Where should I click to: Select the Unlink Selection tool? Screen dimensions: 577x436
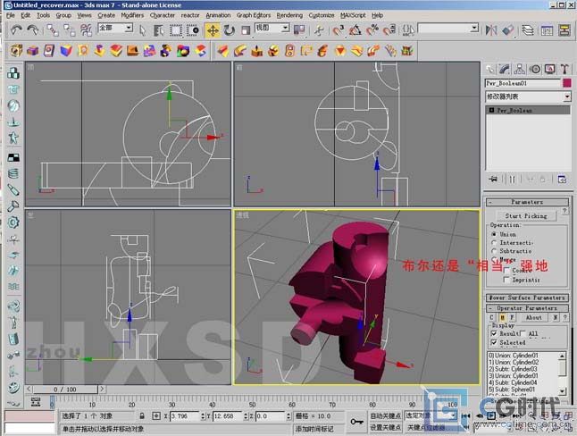click(70, 30)
